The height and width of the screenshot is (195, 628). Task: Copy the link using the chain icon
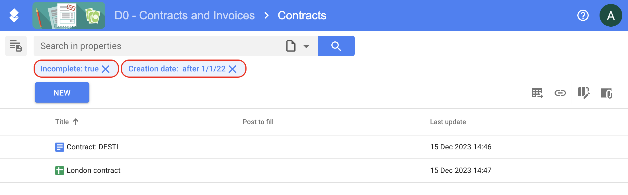pos(560,93)
